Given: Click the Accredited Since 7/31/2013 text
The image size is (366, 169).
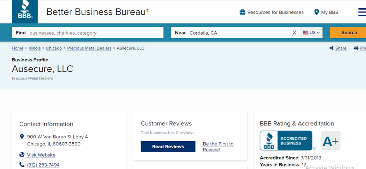Looking at the screenshot, I should click(x=290, y=158).
